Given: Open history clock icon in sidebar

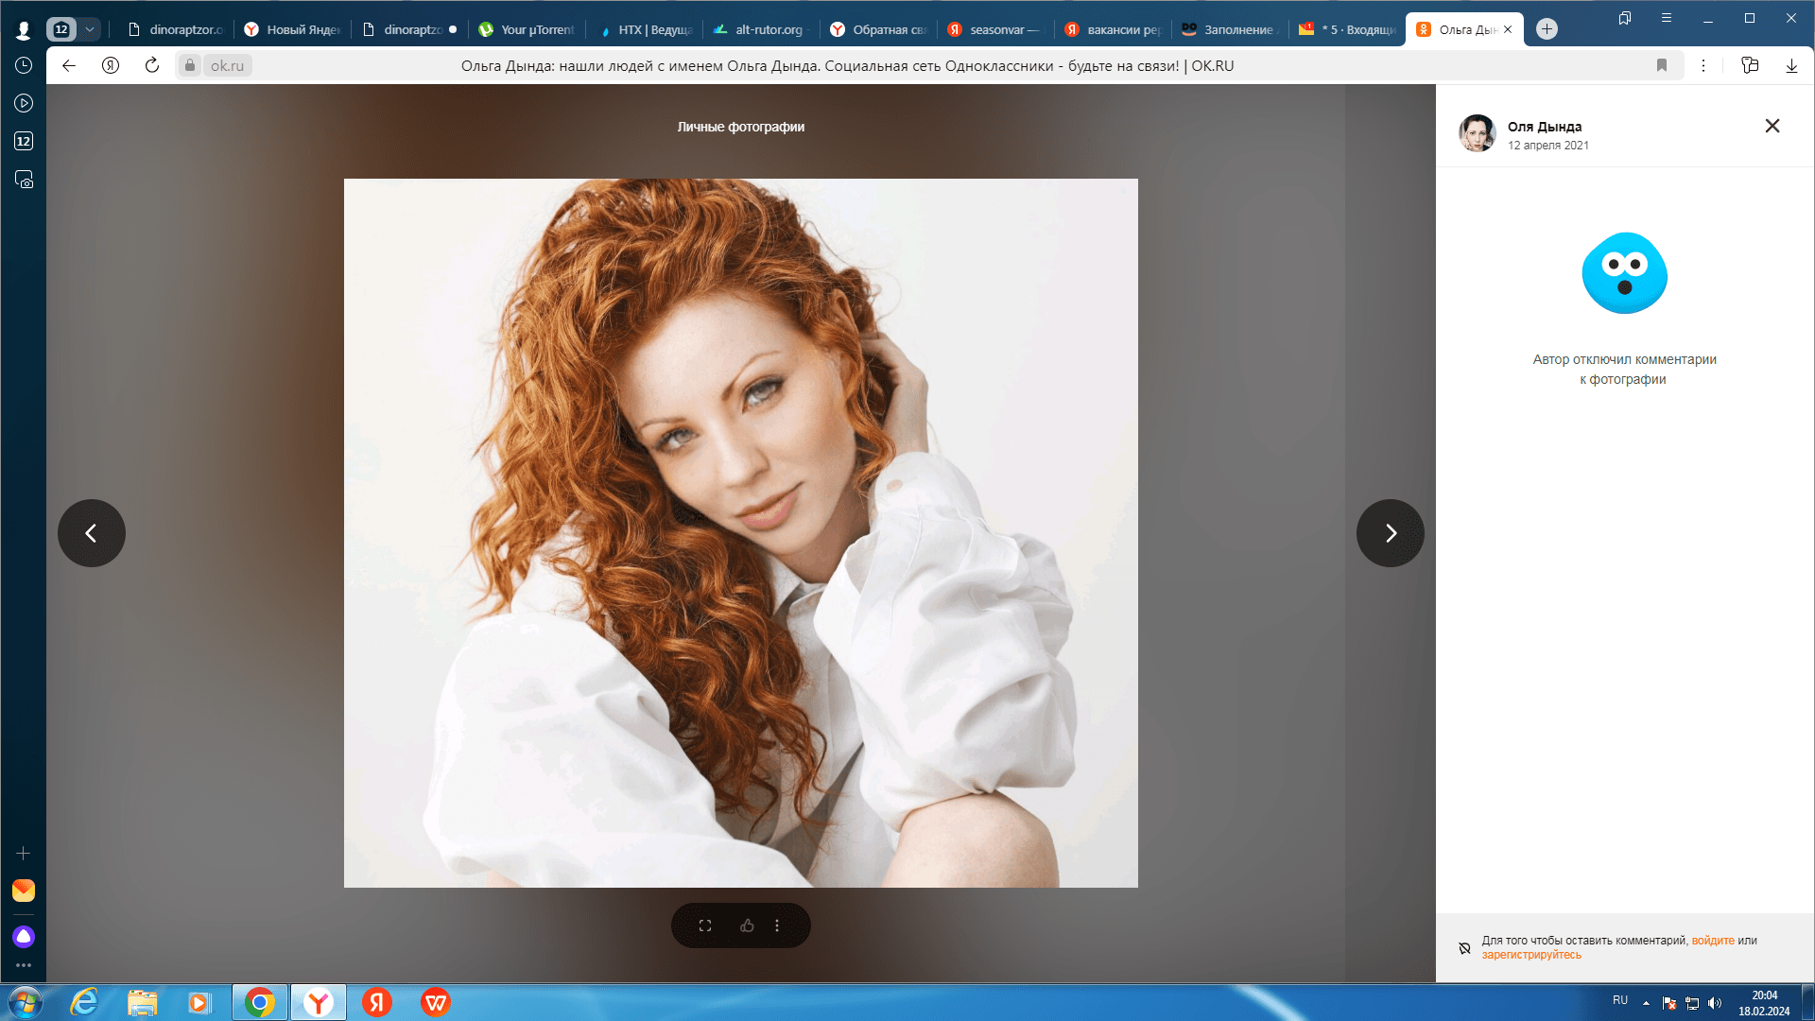Looking at the screenshot, I should (24, 65).
